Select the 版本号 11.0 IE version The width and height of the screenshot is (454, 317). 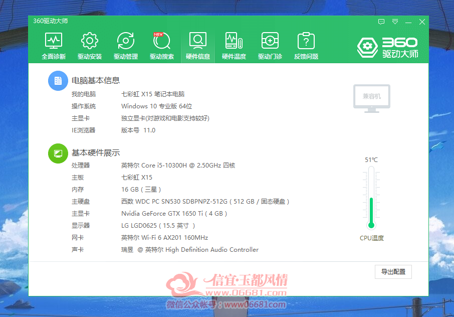(138, 130)
